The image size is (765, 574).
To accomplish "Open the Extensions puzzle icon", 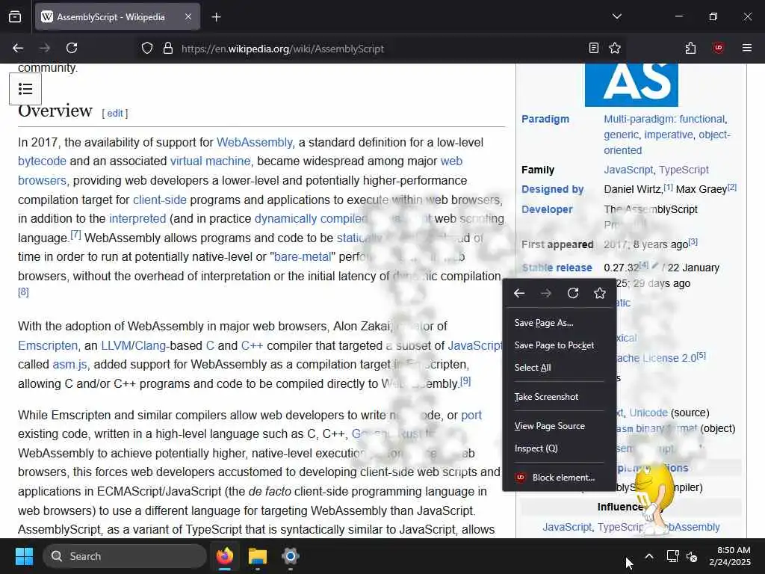I will point(690,48).
